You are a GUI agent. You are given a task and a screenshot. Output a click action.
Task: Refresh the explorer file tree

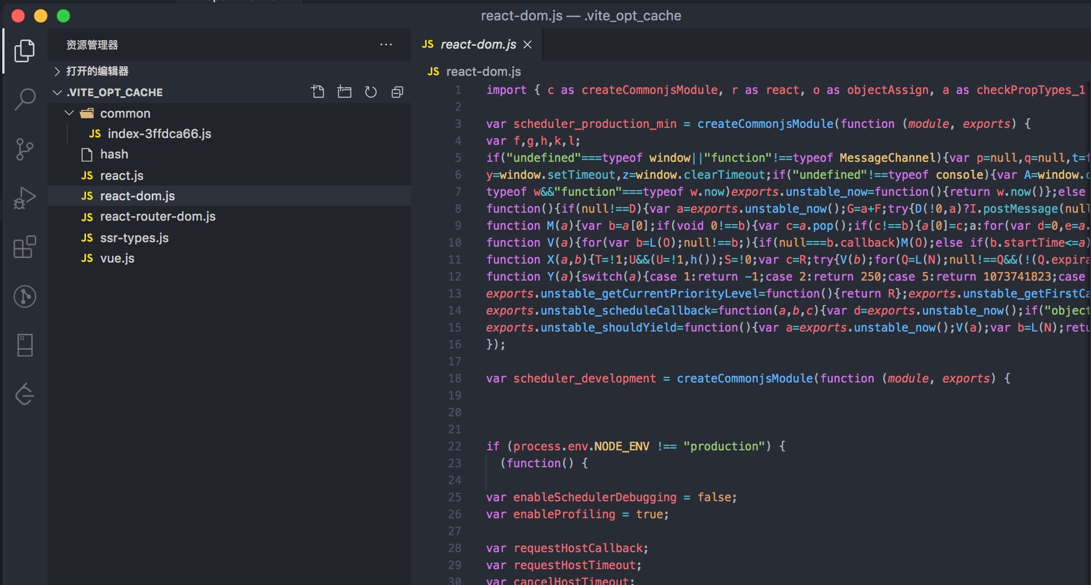pyautogui.click(x=371, y=92)
